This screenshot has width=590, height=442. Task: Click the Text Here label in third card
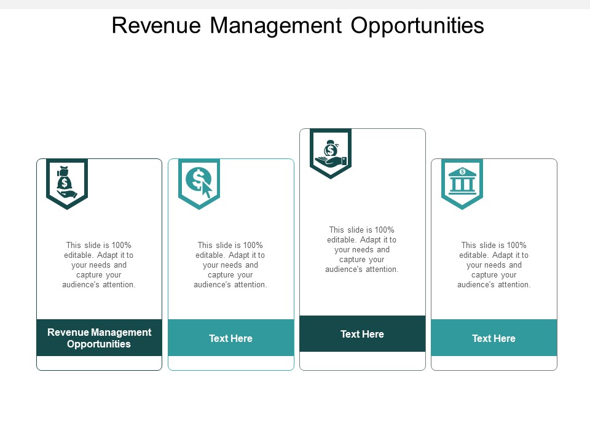[362, 334]
